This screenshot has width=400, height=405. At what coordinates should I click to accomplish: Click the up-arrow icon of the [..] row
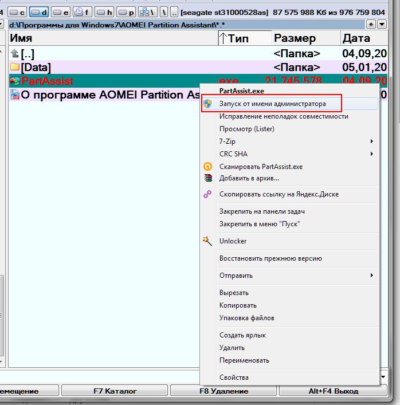15,54
